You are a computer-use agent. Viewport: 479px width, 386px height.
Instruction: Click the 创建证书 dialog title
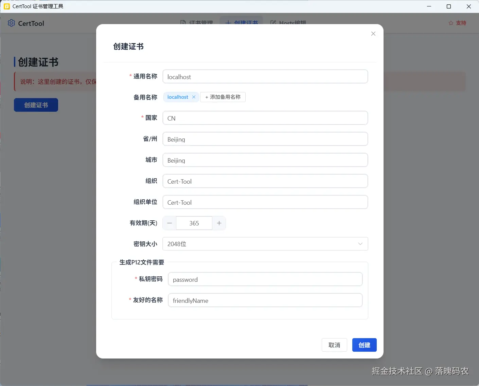(x=128, y=47)
